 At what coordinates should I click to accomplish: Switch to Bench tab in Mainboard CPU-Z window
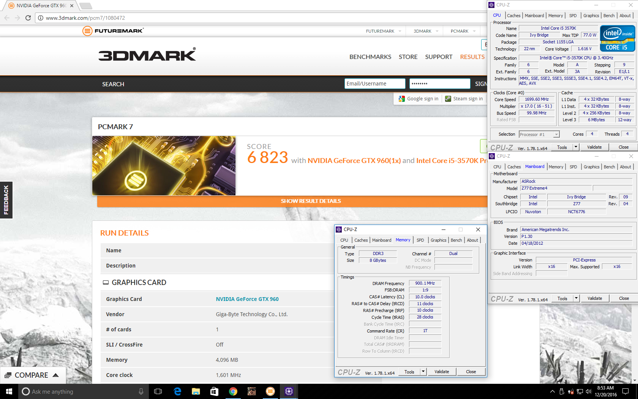609,167
